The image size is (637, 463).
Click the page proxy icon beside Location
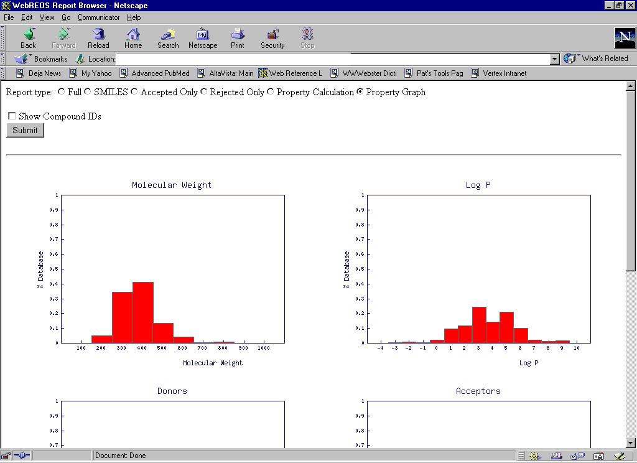[80, 59]
